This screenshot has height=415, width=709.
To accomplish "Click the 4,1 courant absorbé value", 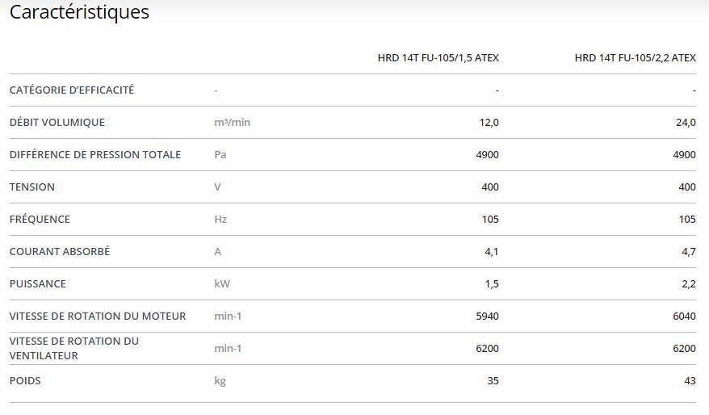I will click(492, 252).
